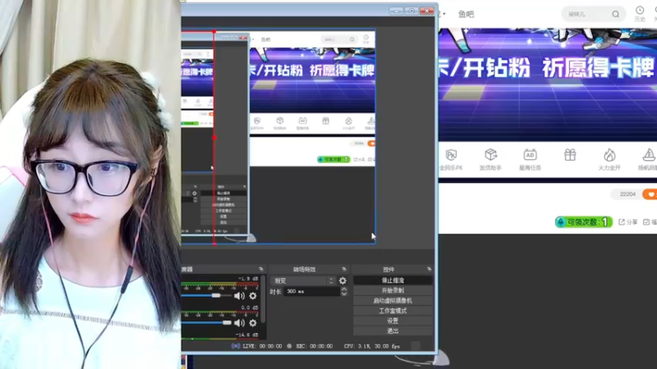Viewport: 657px width, 369px height.
Task: Mute the -1.9 dB audio channel speaker
Action: point(239,296)
